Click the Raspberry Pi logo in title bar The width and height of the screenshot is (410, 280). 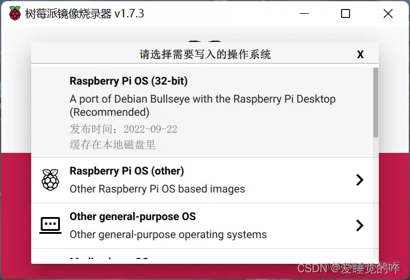(15, 13)
